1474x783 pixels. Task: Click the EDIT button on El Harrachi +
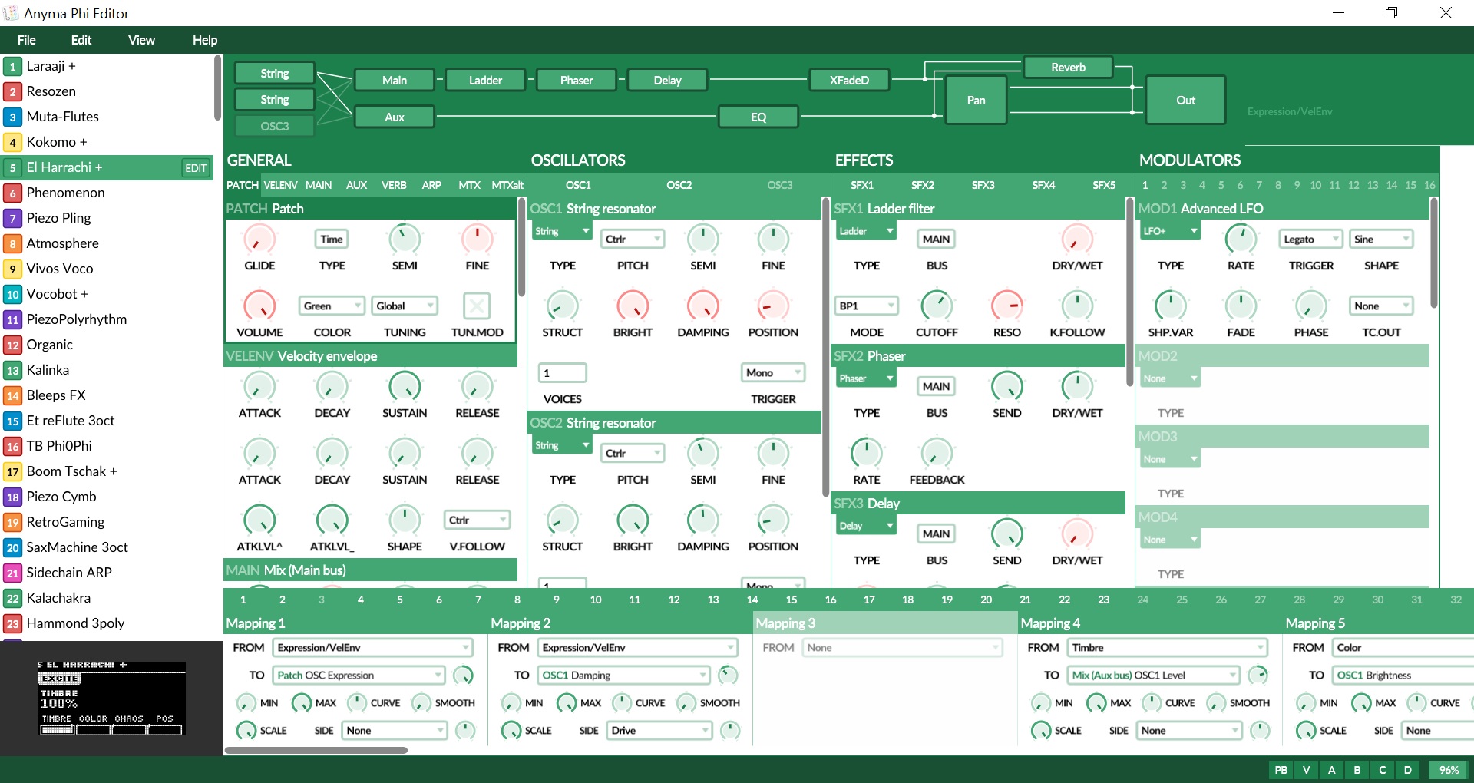pos(196,168)
